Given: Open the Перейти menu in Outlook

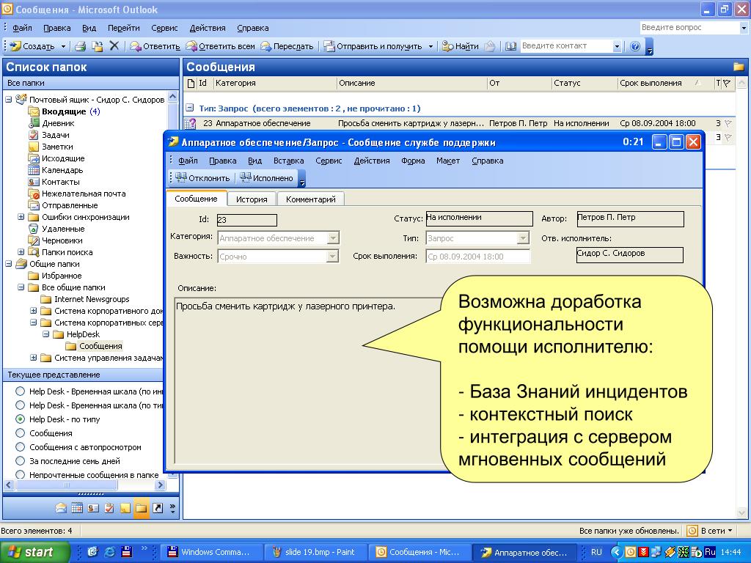Looking at the screenshot, I should [x=123, y=28].
